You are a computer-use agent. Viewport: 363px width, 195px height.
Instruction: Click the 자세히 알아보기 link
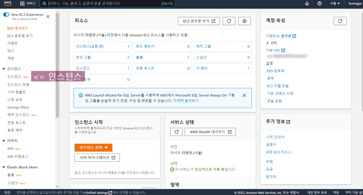click(186, 101)
